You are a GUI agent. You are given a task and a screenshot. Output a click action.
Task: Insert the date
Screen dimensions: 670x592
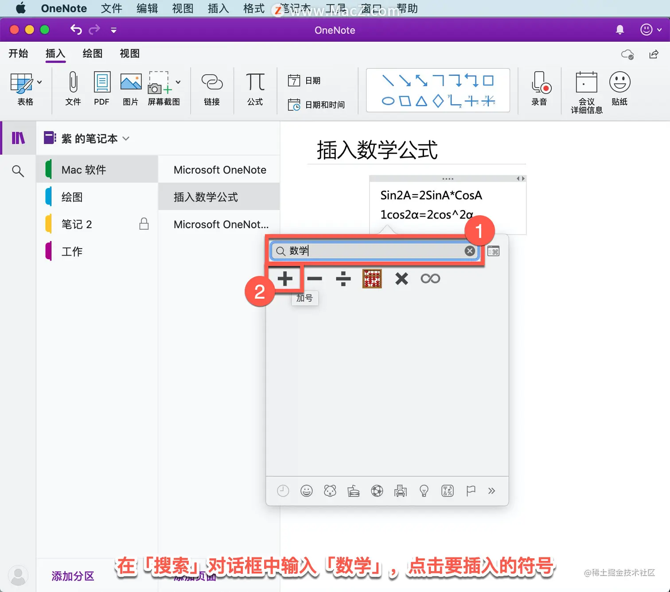[x=304, y=81]
